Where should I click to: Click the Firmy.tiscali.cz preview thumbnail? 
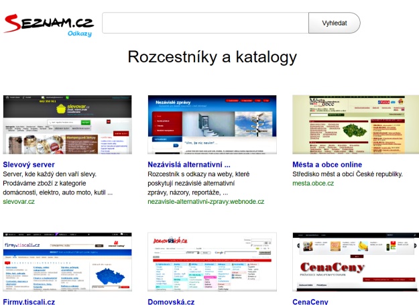tap(67, 262)
